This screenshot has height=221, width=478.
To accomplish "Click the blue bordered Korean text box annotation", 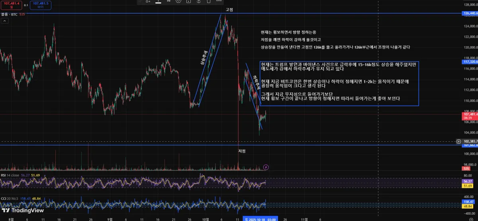I will click(339, 84).
